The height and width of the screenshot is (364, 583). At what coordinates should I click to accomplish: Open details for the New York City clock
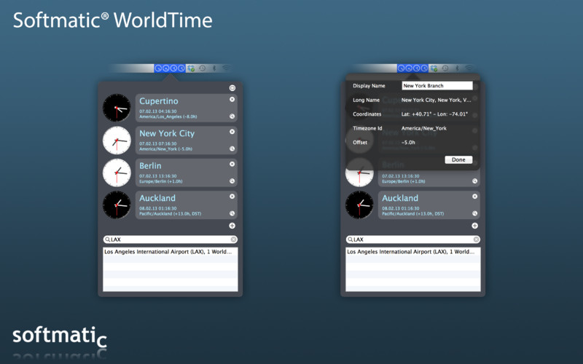(232, 149)
